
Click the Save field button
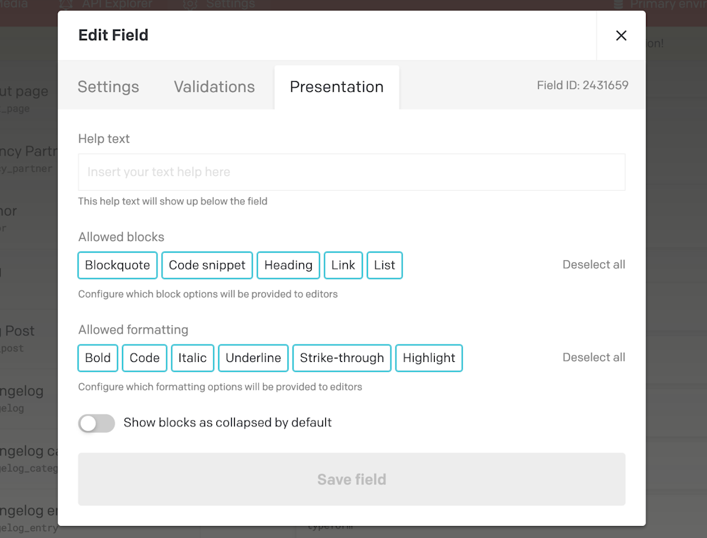coord(351,479)
